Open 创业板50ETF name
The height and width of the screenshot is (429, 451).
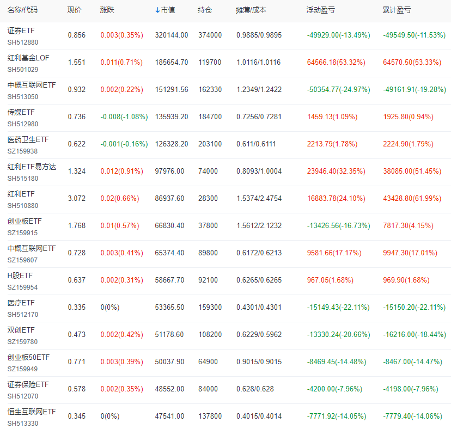tap(28, 357)
